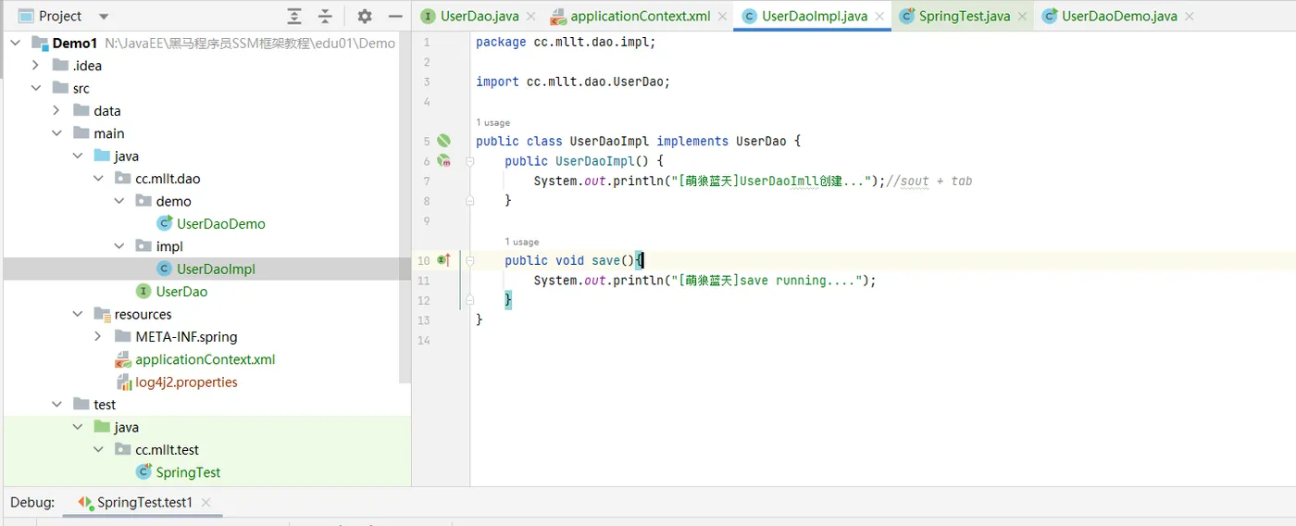
Task: Click the Spring bean gutter icon on line 5
Action: (443, 141)
